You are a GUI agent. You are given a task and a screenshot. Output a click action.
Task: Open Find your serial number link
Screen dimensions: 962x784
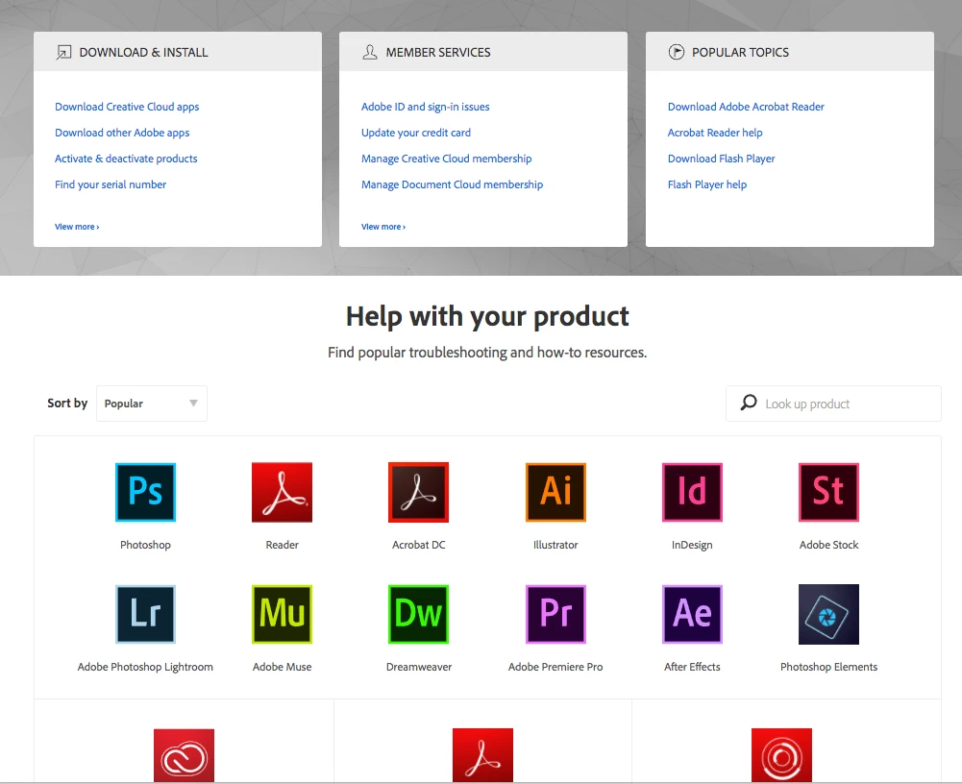point(111,184)
